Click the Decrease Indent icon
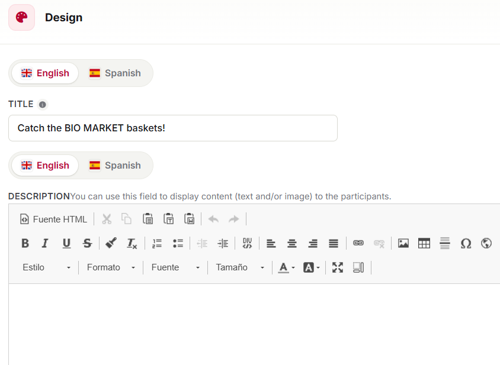The width and height of the screenshot is (500, 365). [202, 244]
